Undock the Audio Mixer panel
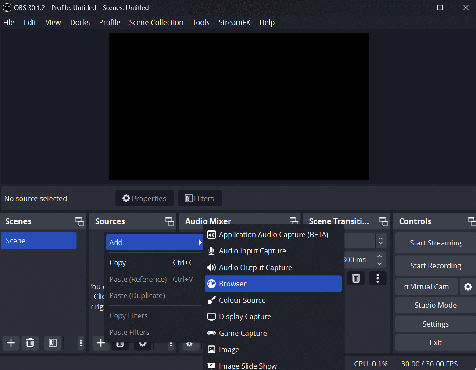This screenshot has width=476, height=370. (x=294, y=221)
